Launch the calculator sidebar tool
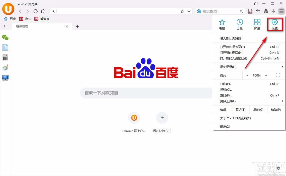286x176 pixels. click(x=5, y=57)
